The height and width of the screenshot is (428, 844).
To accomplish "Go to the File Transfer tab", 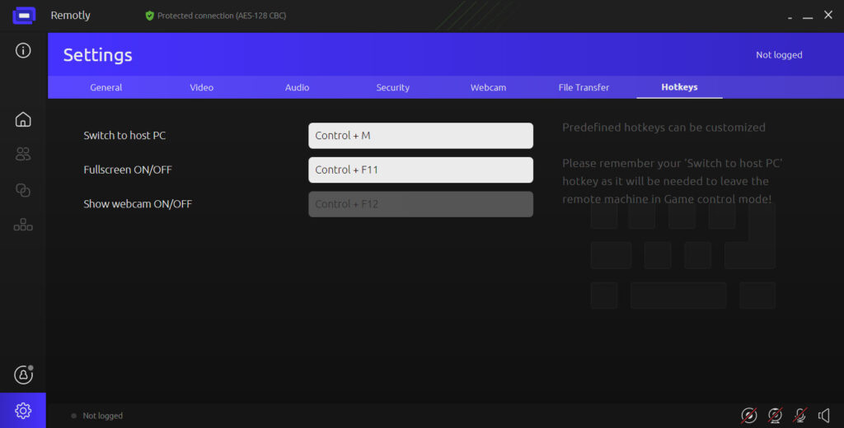I will (584, 87).
